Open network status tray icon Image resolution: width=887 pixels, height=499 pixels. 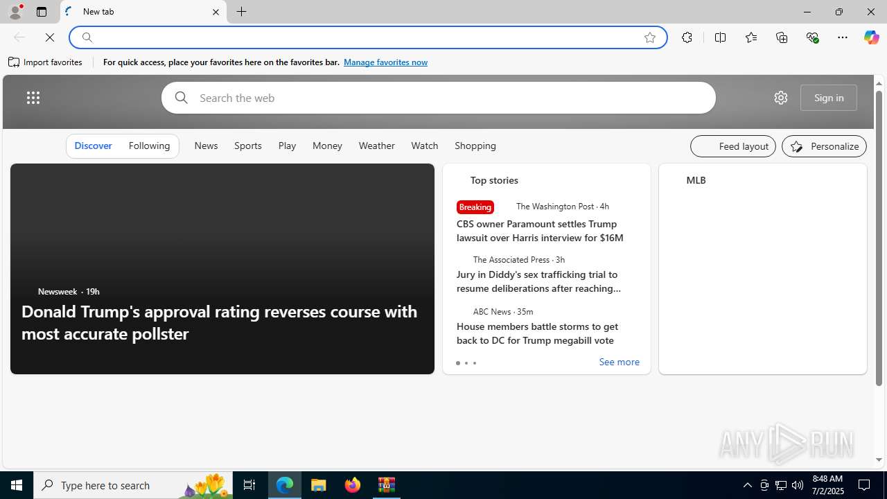[781, 485]
